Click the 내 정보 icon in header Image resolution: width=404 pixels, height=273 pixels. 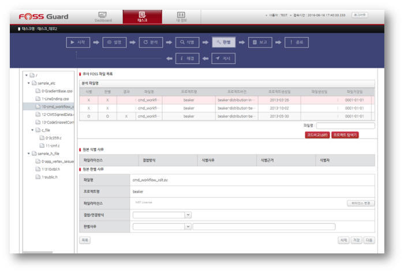coord(181,16)
